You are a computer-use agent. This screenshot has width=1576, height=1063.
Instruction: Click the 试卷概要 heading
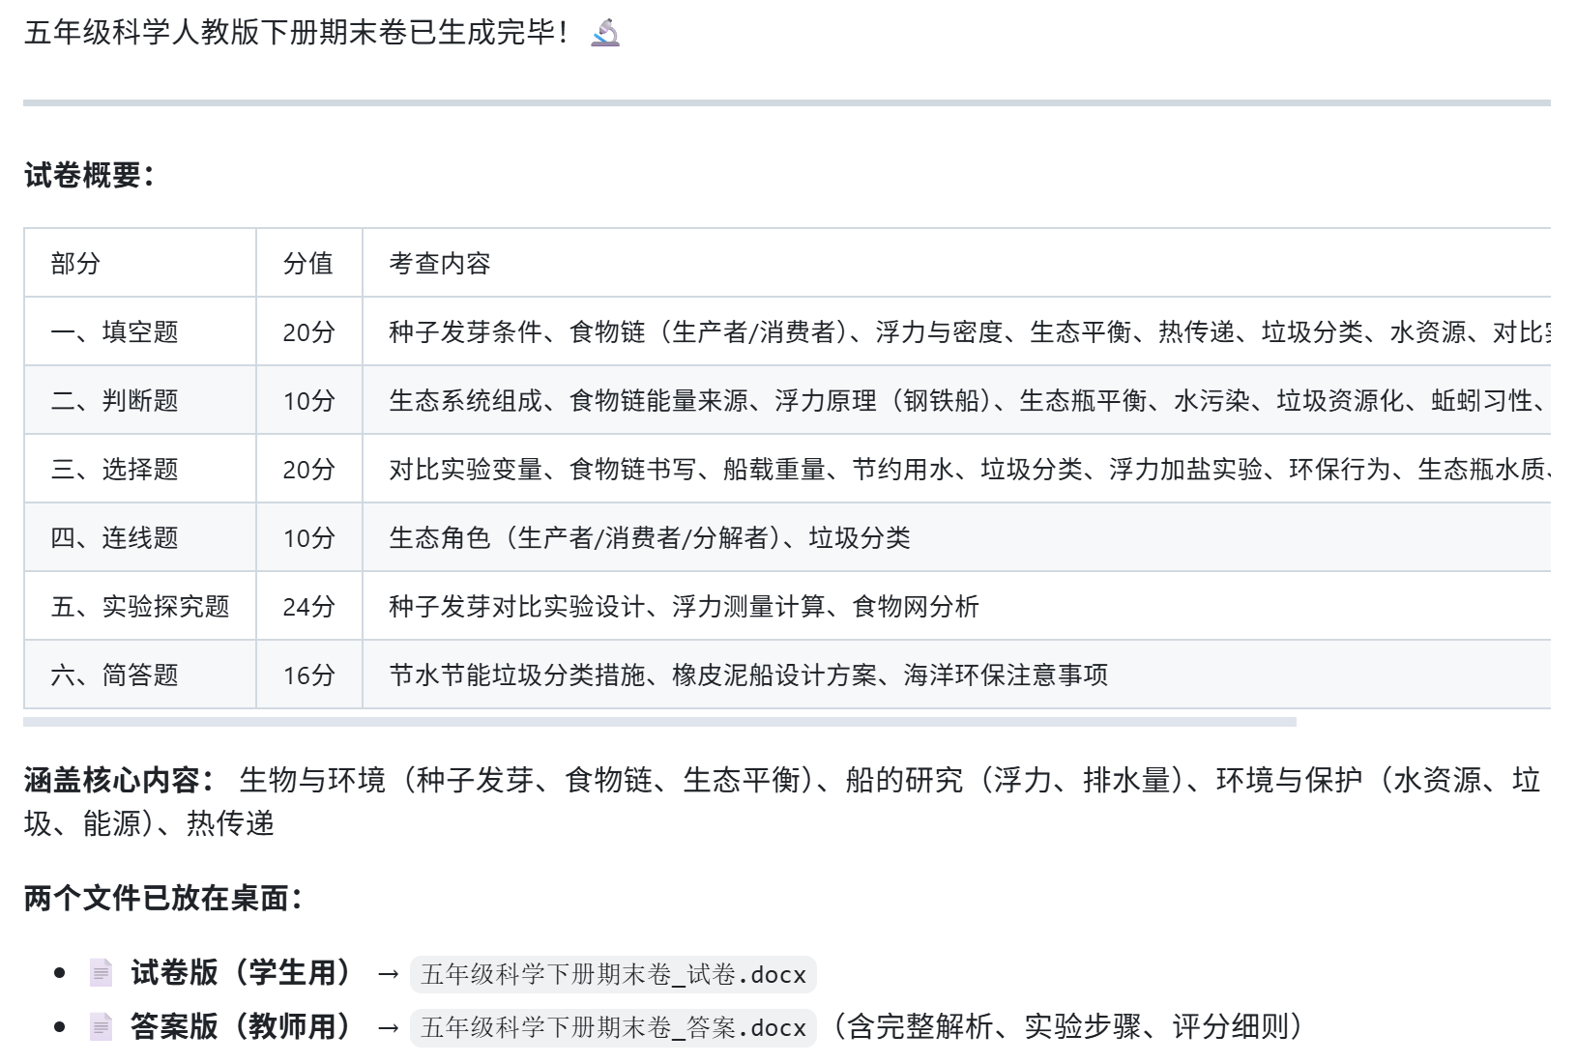tap(89, 175)
